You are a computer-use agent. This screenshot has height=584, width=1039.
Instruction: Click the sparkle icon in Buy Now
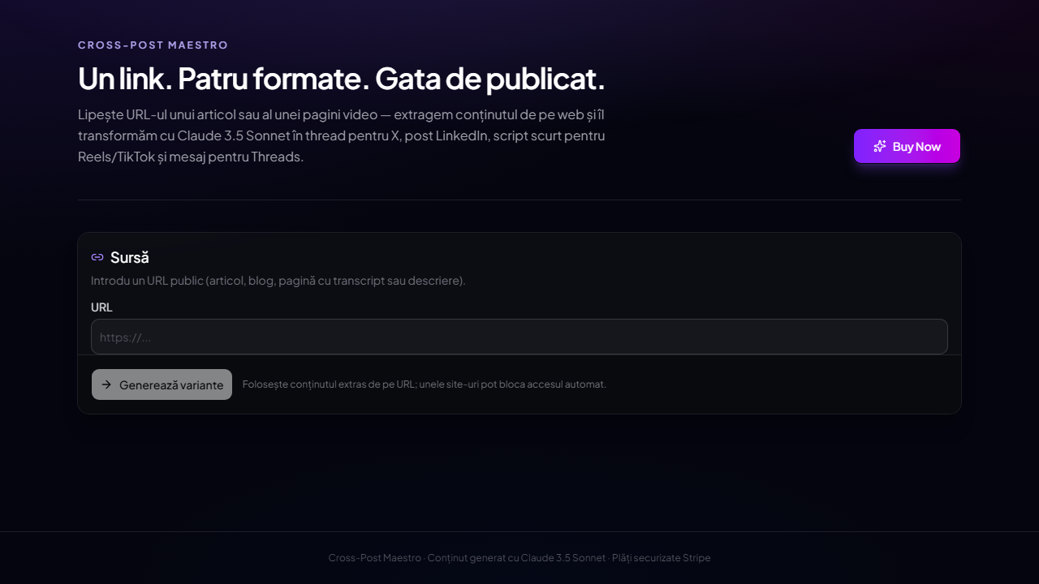click(x=880, y=146)
